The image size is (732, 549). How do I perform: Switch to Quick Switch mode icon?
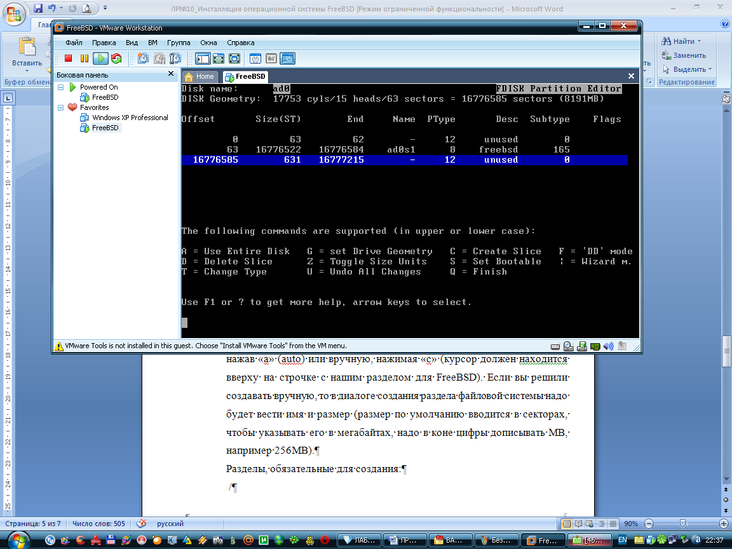tap(219, 58)
